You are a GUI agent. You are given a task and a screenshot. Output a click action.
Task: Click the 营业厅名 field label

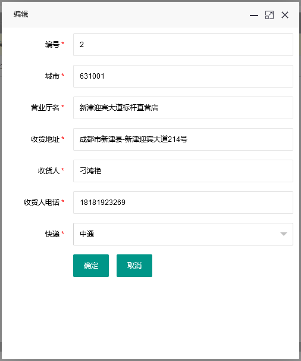point(45,107)
